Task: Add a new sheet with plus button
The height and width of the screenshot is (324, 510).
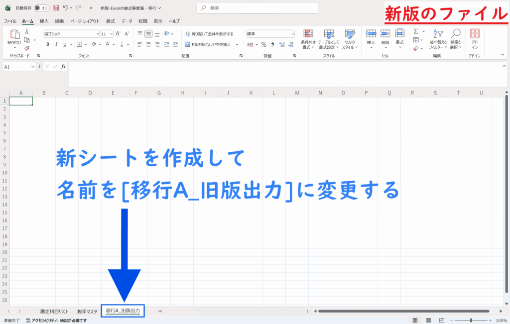Action: point(160,311)
